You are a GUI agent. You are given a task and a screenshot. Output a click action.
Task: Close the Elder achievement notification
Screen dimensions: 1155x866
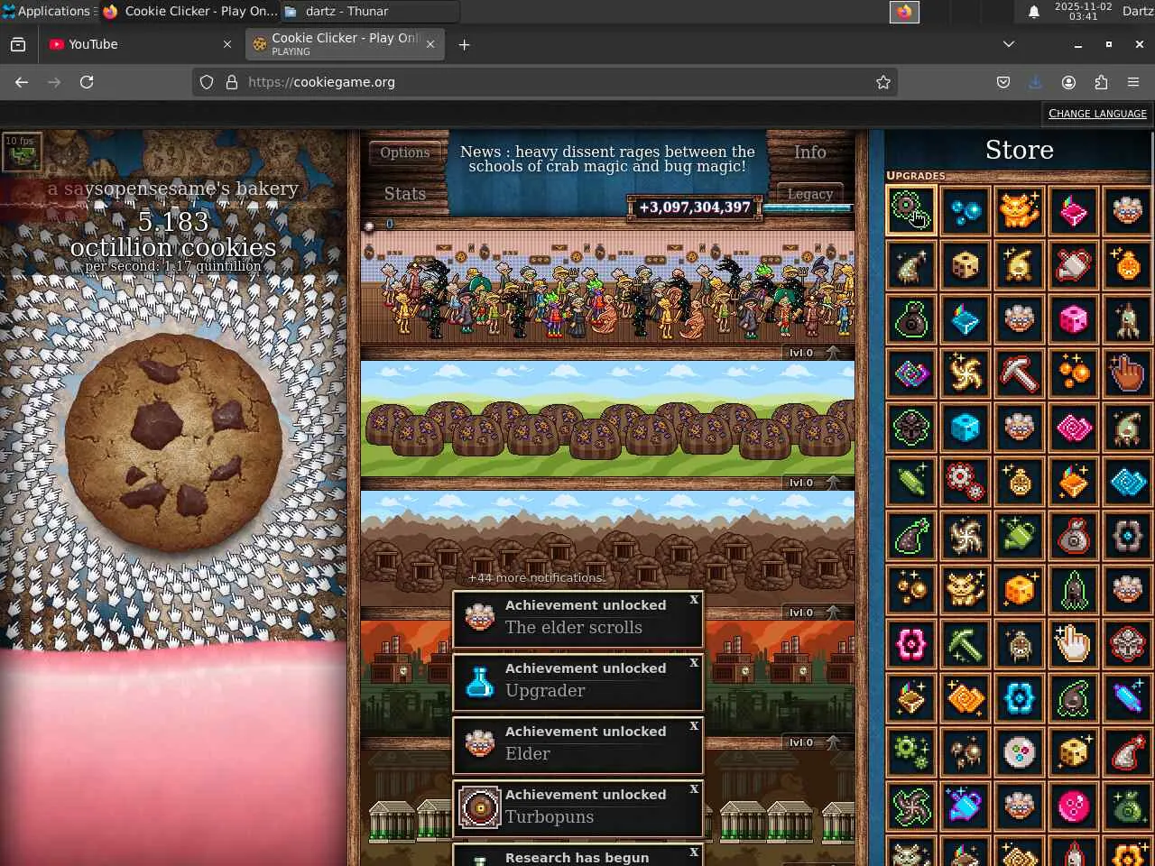694,726
